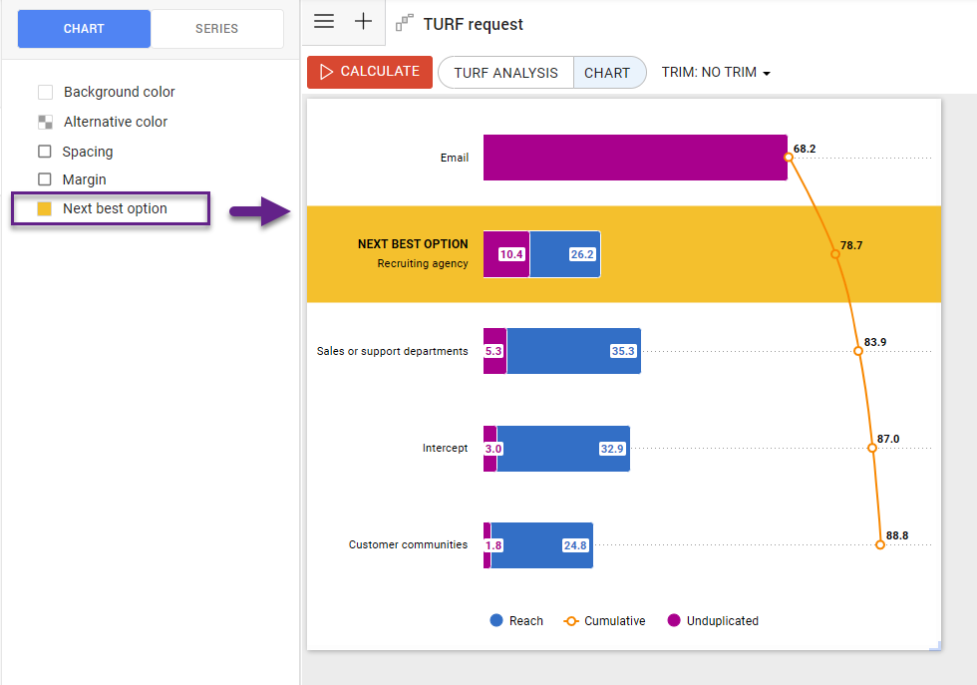Click the chart resize handle corner
This screenshot has width=977, height=685.
click(x=935, y=646)
